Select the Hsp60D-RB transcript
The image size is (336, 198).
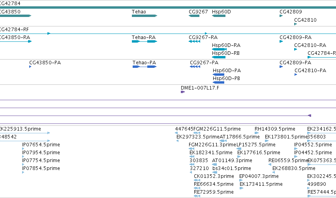tap(219, 57)
